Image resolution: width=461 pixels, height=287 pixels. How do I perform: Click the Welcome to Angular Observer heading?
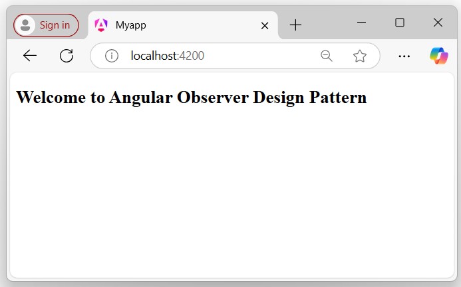point(192,98)
